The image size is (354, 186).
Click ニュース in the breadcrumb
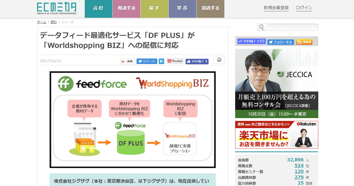[68, 22]
